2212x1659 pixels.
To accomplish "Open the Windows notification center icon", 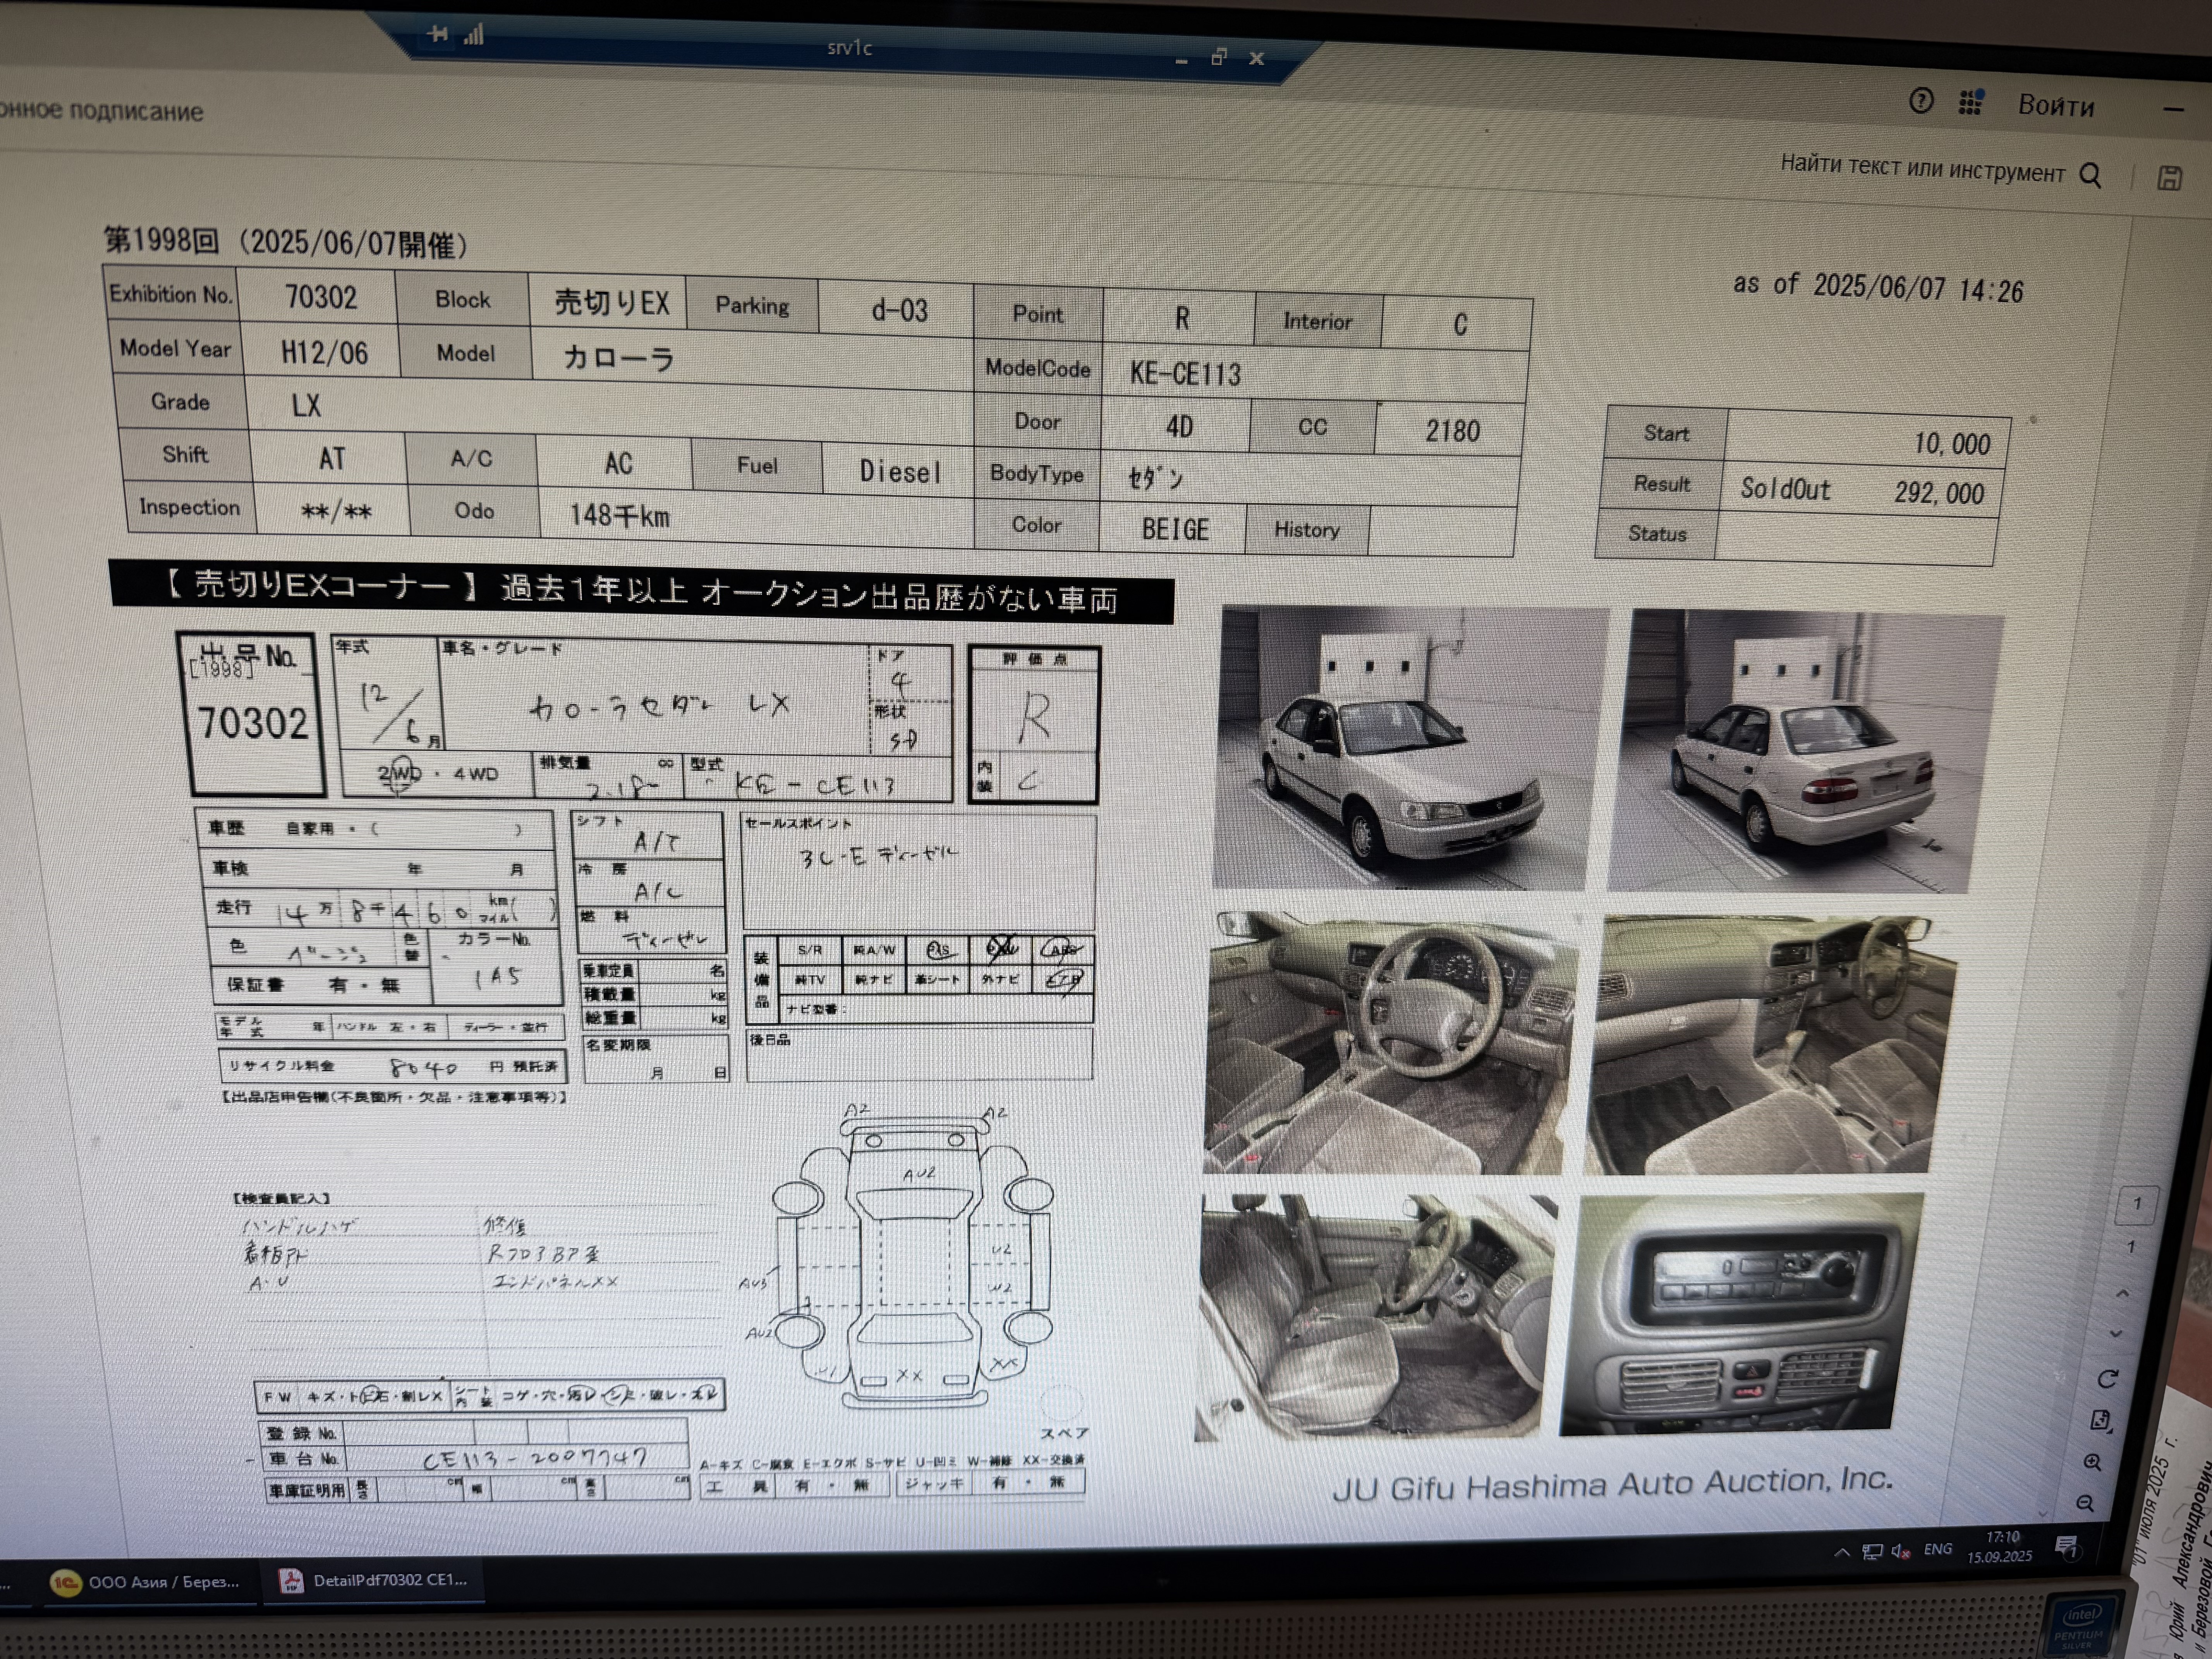I will pyautogui.click(x=2066, y=1548).
